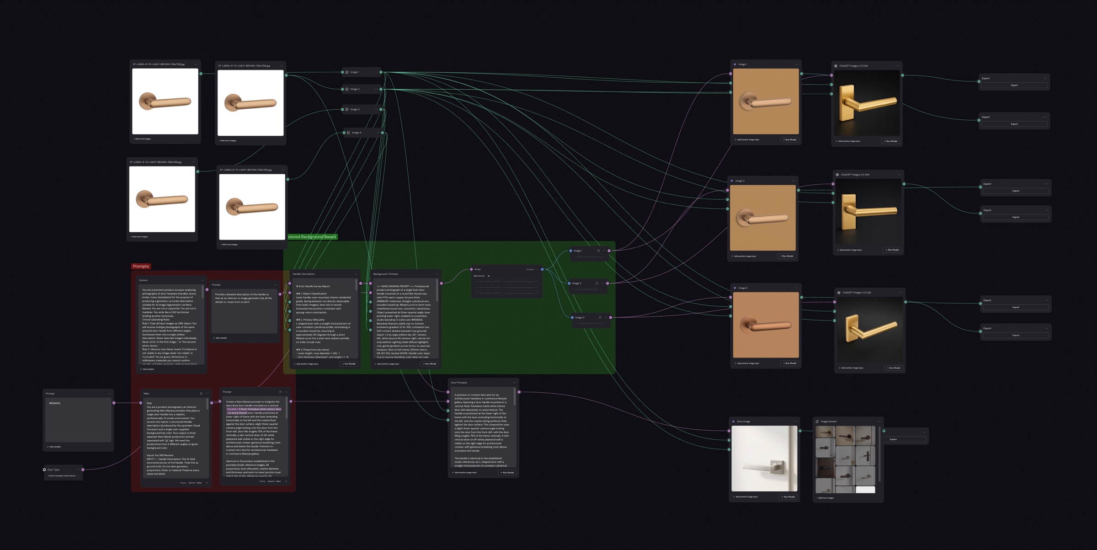This screenshot has height=550, width=1097.
Task: Click Run Model in the Background Prompts node
Action: [430, 364]
